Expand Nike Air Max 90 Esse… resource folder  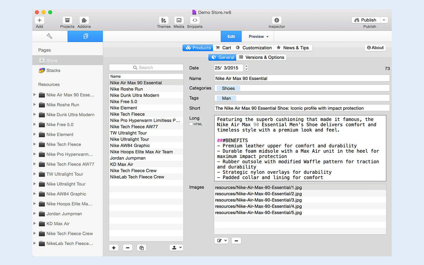click(35, 95)
